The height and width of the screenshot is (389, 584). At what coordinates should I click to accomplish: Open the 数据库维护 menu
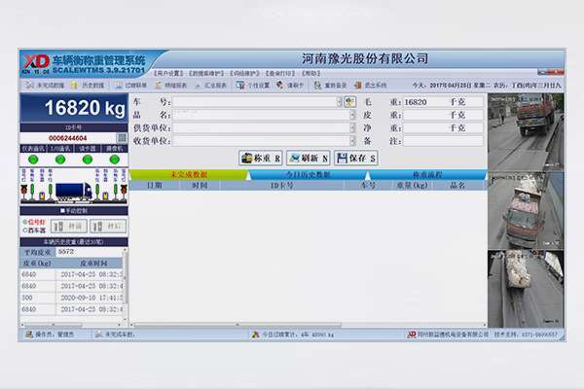[206, 73]
